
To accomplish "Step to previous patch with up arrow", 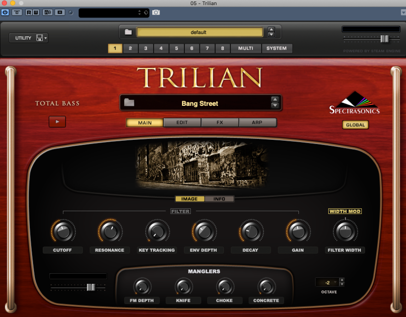I will point(275,99).
